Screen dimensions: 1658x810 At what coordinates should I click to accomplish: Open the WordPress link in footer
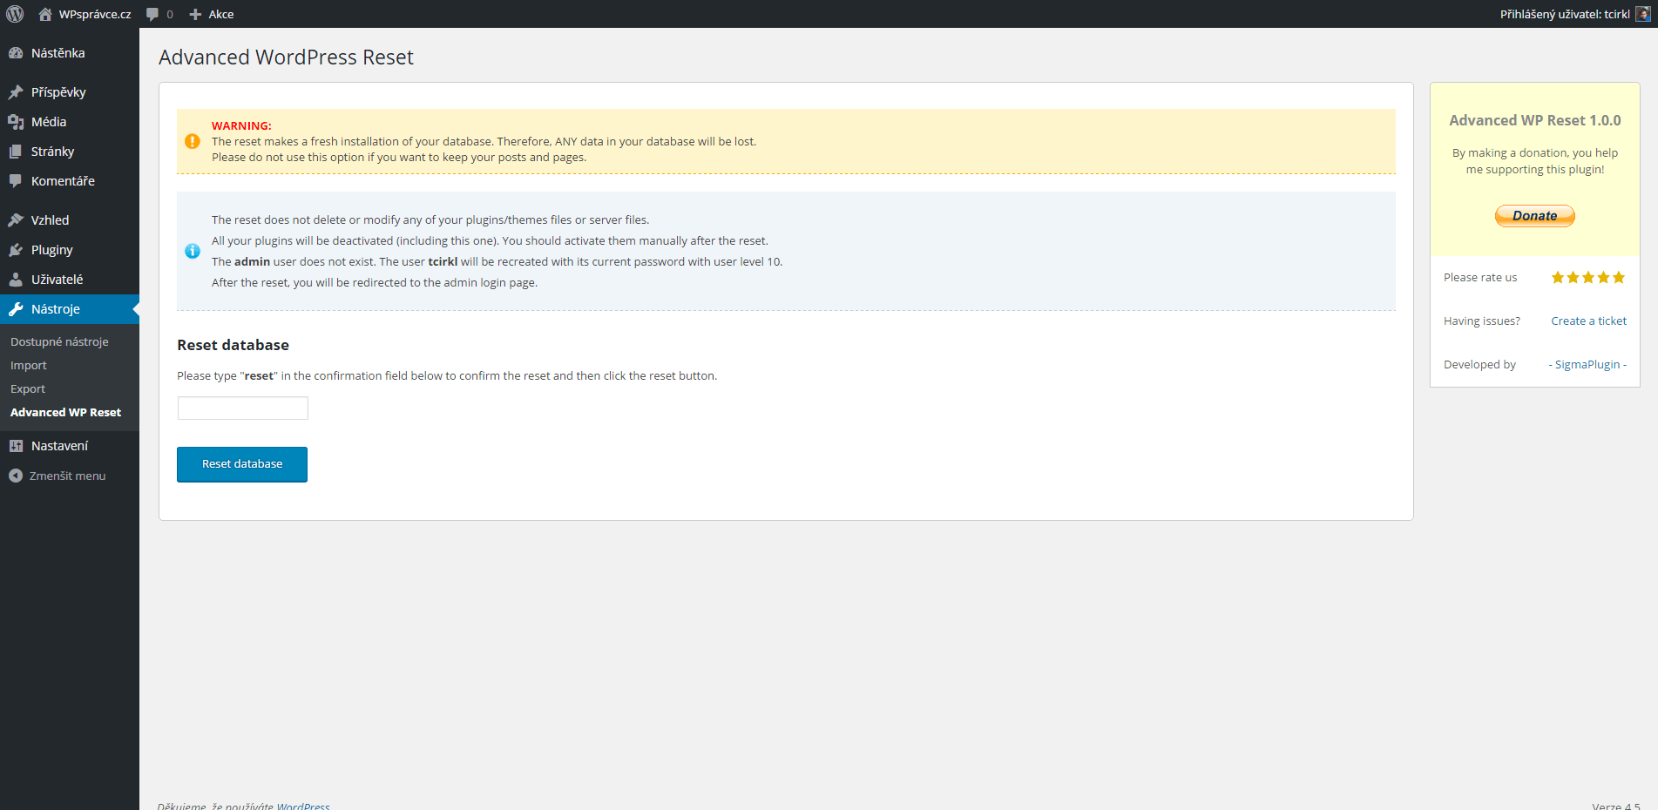(303, 807)
